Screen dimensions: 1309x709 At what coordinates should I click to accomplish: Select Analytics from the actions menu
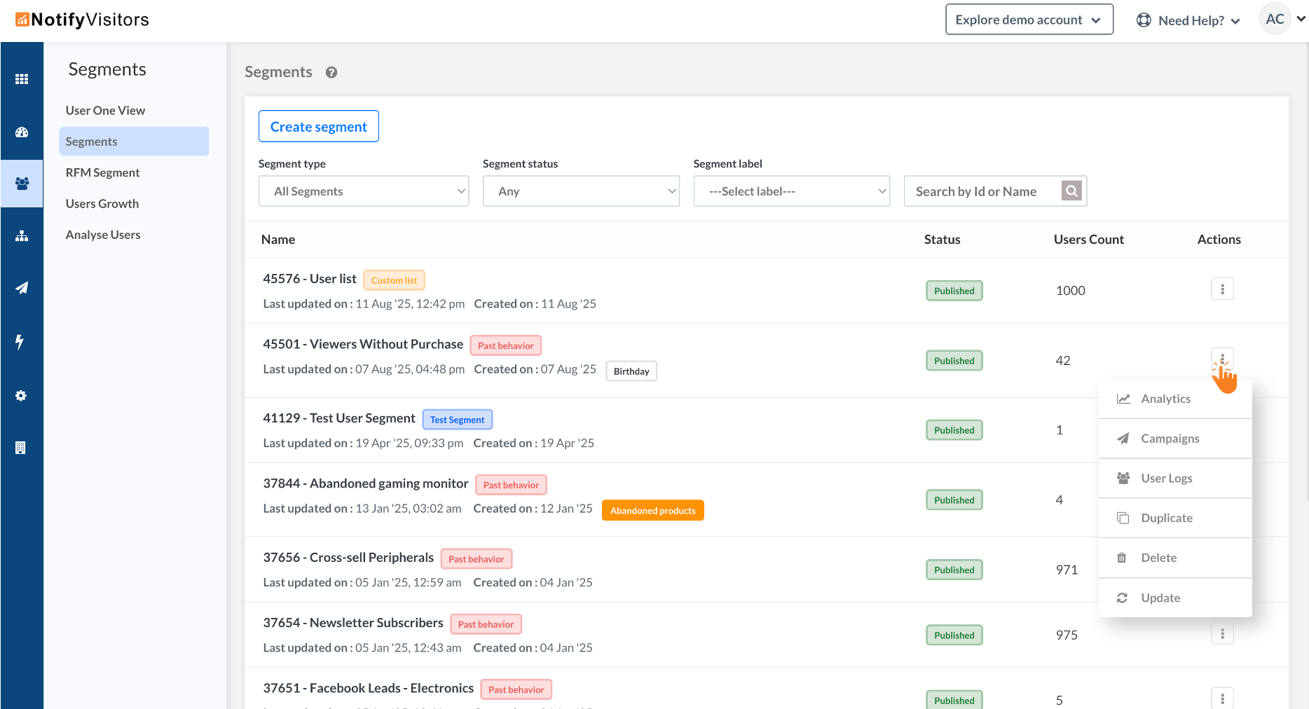[x=1165, y=399]
